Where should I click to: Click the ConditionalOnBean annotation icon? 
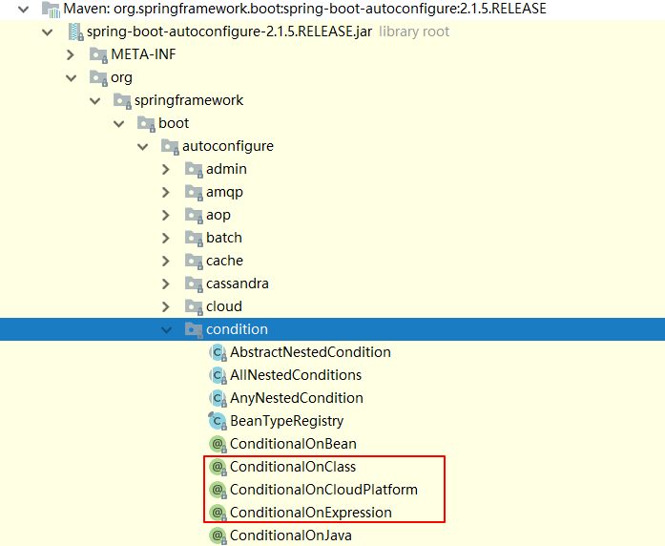click(218, 444)
